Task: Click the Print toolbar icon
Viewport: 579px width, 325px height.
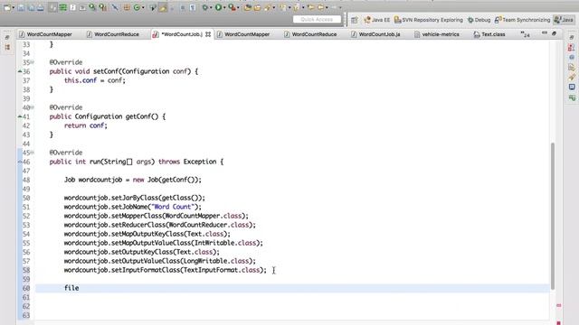Action: tap(40, 7)
